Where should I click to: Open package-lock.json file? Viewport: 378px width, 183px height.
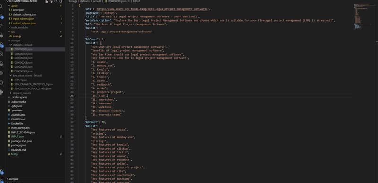pos(21,141)
